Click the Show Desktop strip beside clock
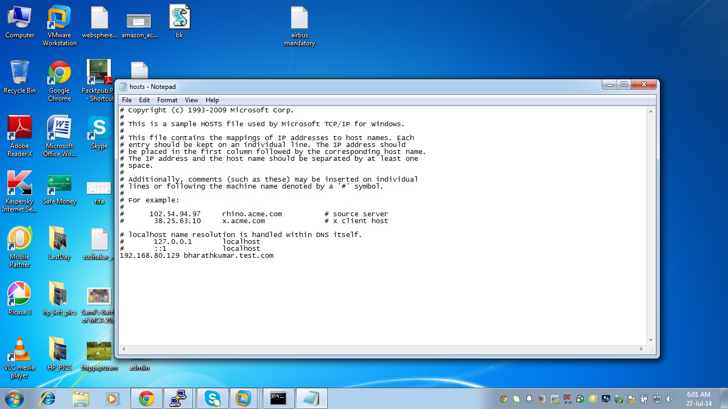This screenshot has height=409, width=728. (x=724, y=399)
